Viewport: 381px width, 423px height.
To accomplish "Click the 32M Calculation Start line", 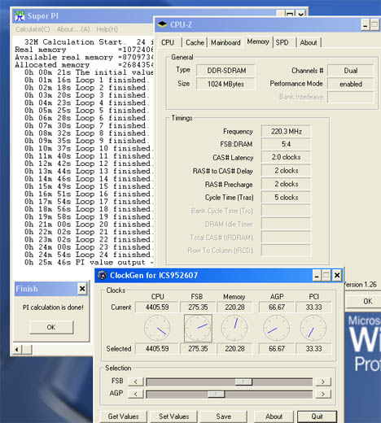I will click(x=89, y=42).
